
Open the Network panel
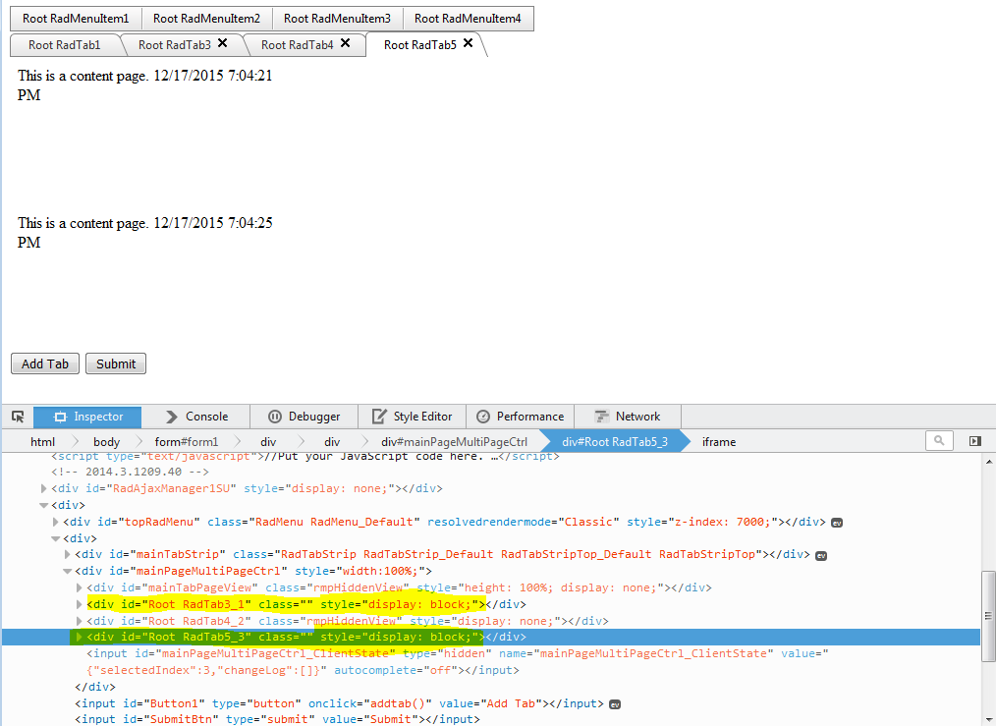pos(628,417)
